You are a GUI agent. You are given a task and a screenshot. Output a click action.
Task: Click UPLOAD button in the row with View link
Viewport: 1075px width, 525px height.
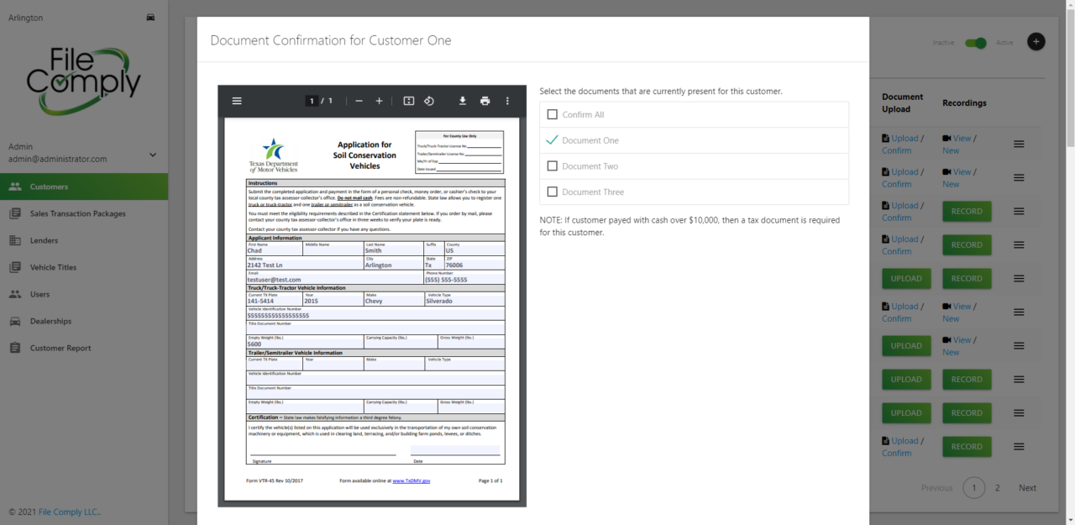point(906,346)
